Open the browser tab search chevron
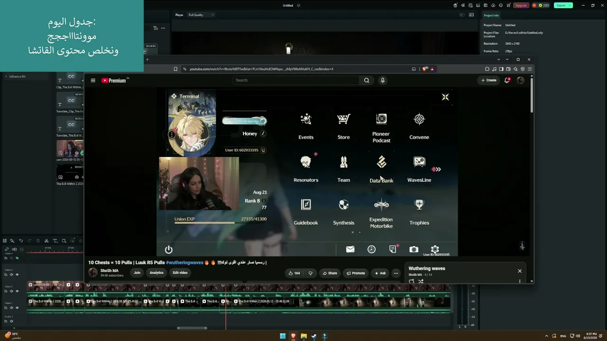Viewport: 607px width, 341px height. [x=498, y=60]
